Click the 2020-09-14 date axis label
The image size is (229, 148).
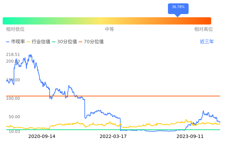coord(42,137)
